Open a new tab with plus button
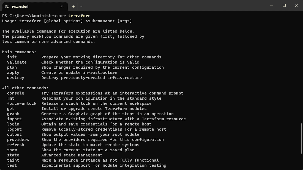The width and height of the screenshot is (303, 170). (73, 6)
